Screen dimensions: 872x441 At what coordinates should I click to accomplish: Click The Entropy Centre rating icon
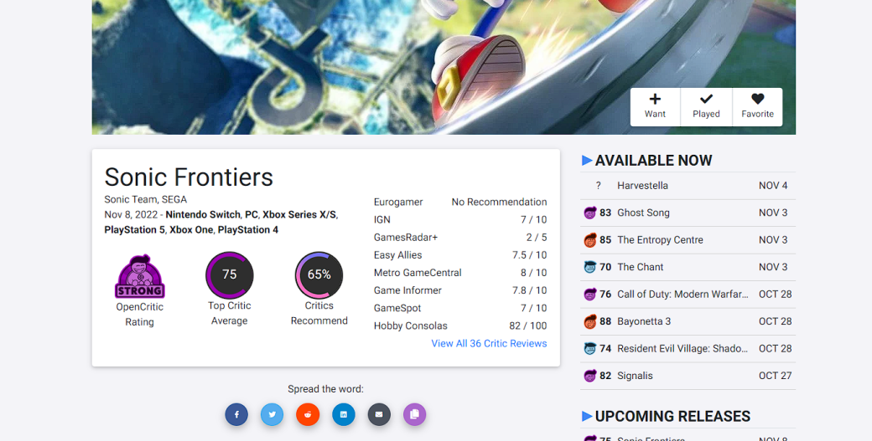click(590, 239)
